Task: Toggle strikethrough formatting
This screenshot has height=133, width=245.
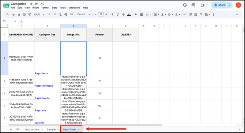Action: (123, 15)
